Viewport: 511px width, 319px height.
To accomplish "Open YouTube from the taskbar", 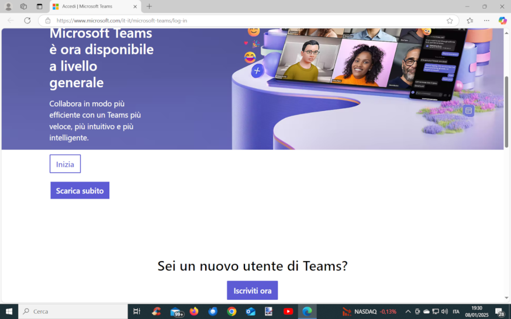I will (x=288, y=311).
